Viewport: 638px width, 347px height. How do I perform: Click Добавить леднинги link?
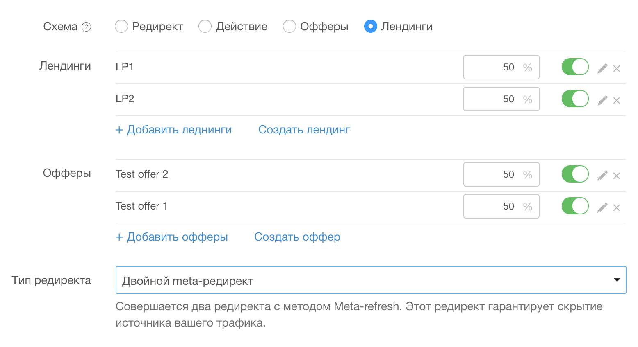173,130
